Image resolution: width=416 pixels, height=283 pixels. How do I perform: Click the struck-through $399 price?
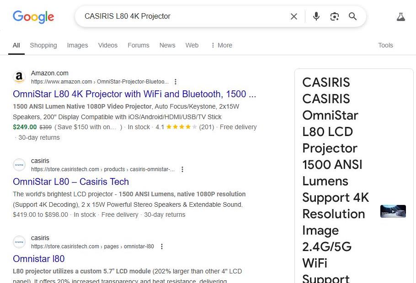click(x=46, y=127)
